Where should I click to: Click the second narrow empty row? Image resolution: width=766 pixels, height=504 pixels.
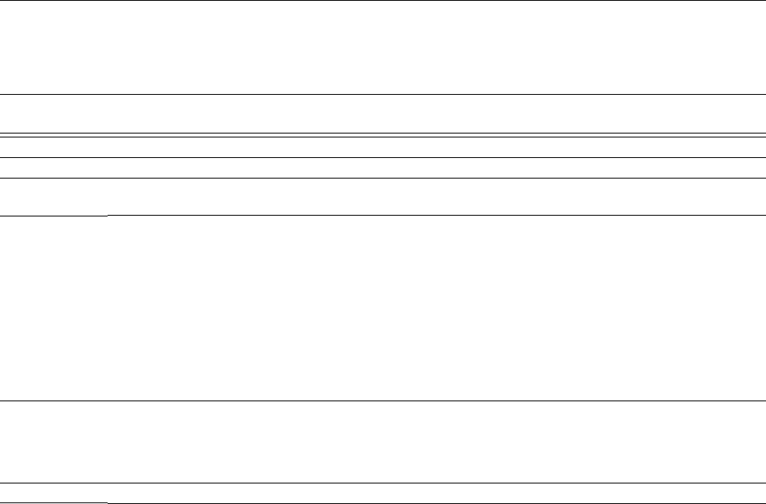coord(383,167)
